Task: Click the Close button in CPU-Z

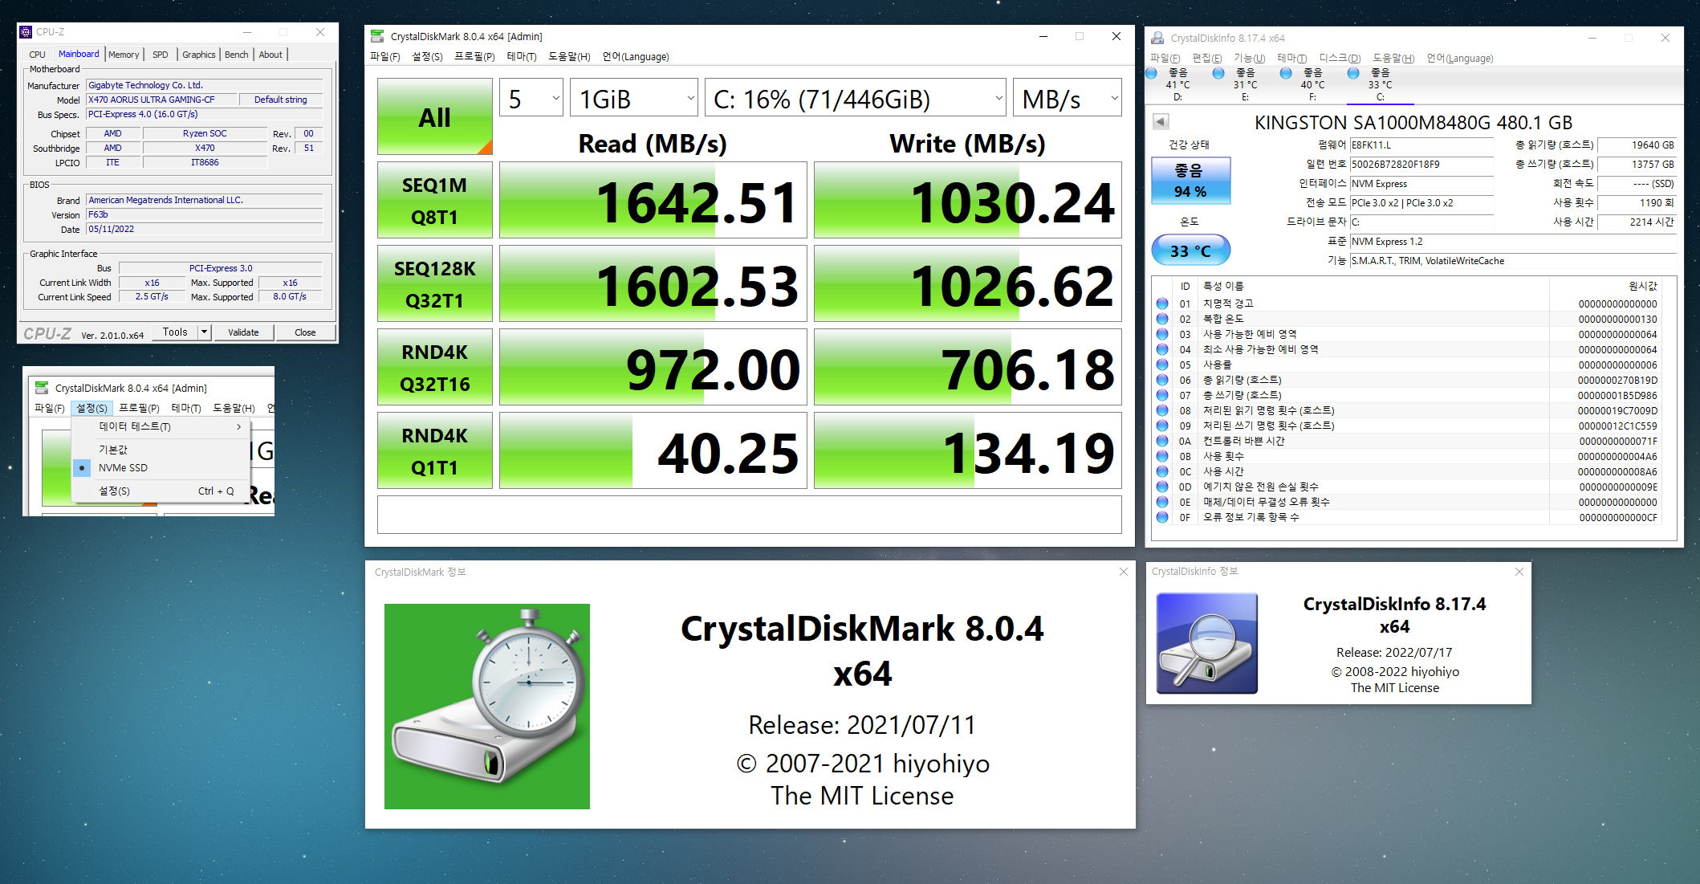Action: pyautogui.click(x=305, y=332)
